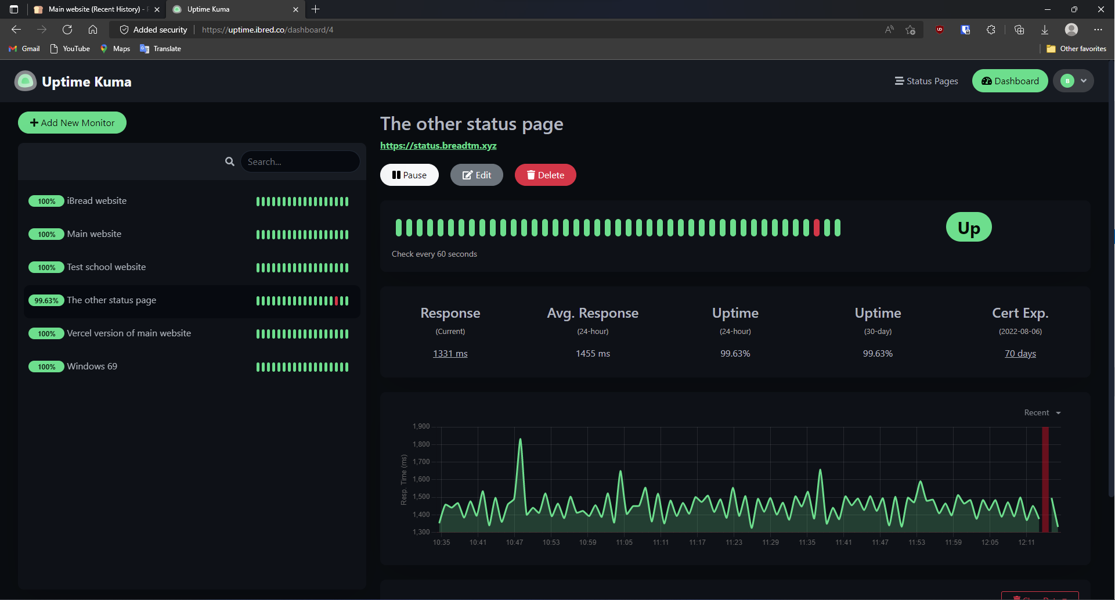Open the Recent chart range dropdown
The width and height of the screenshot is (1115, 600).
[1042, 412]
